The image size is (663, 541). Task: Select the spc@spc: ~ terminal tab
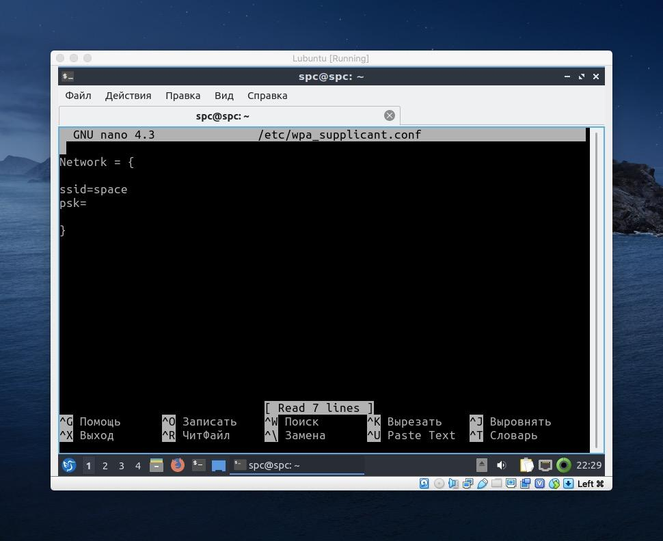(229, 116)
